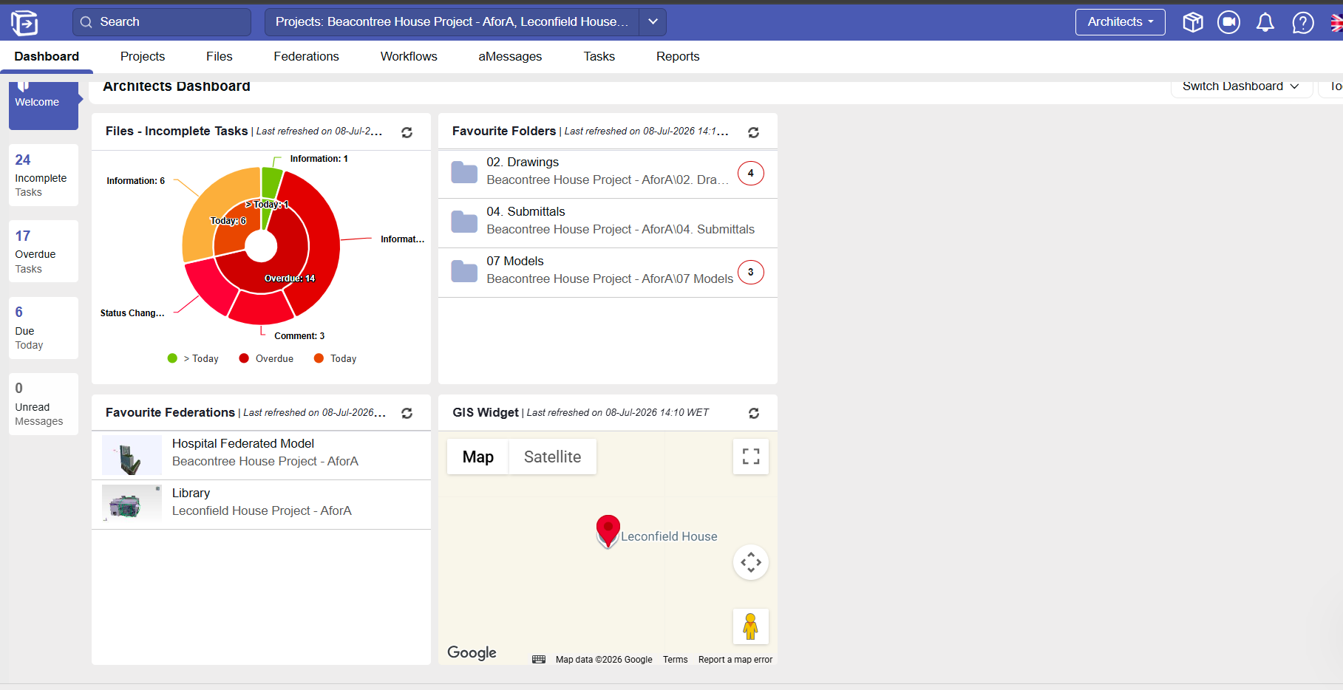The width and height of the screenshot is (1343, 690).
Task: Refresh the GIS Widget
Action: coord(753,413)
